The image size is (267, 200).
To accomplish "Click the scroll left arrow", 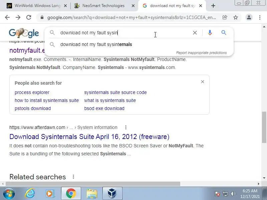I will click(3, 184).
